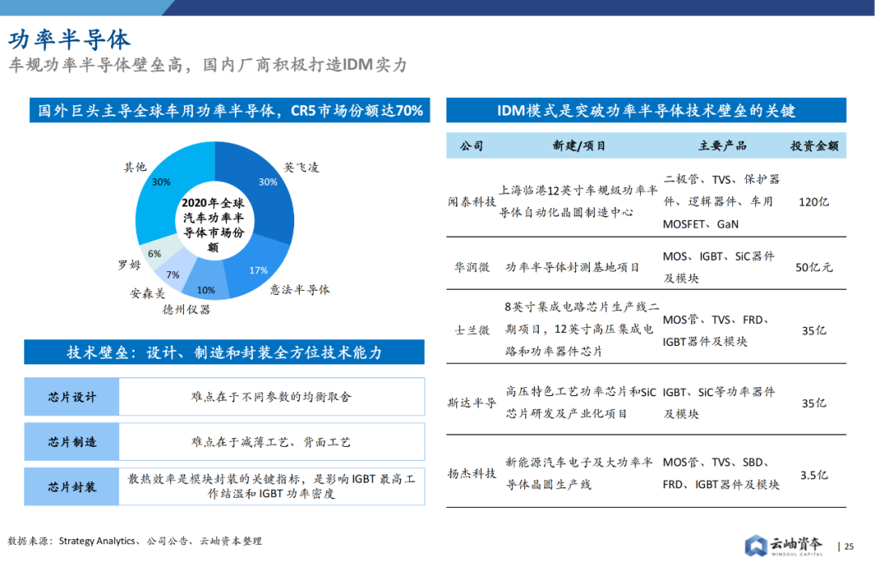Click the column header "新建/项目"
Image resolution: width=875 pixels, height=562 pixels.
pos(579,146)
